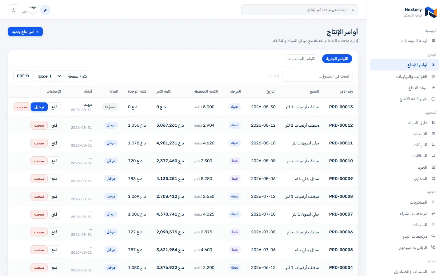The image size is (443, 276).
Task: Open لوحة المؤشرات dashboard from sidebar
Action: 405,41
